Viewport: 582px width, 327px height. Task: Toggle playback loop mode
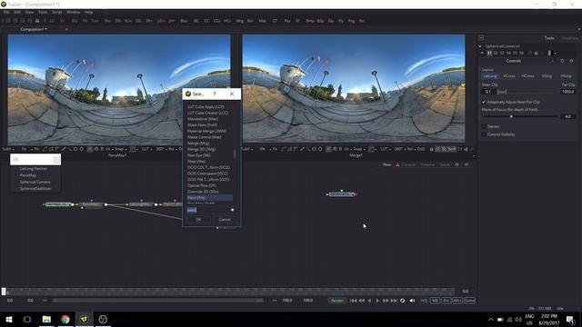pos(403,301)
